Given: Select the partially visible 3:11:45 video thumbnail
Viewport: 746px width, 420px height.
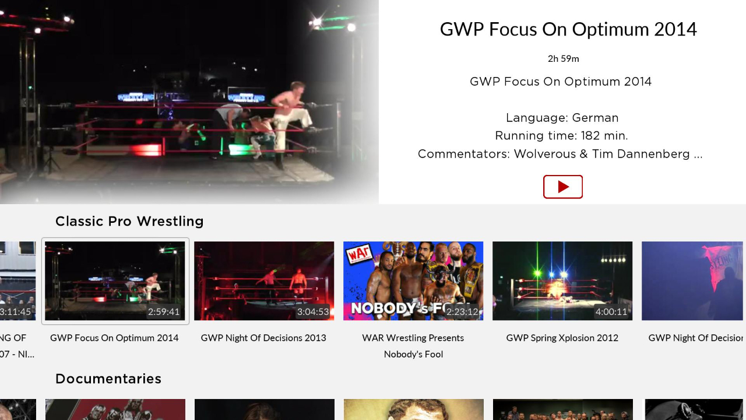Looking at the screenshot, I should coord(17,281).
